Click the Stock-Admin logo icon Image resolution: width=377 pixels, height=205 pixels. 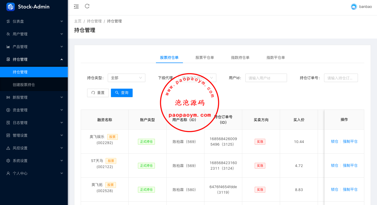point(11,7)
